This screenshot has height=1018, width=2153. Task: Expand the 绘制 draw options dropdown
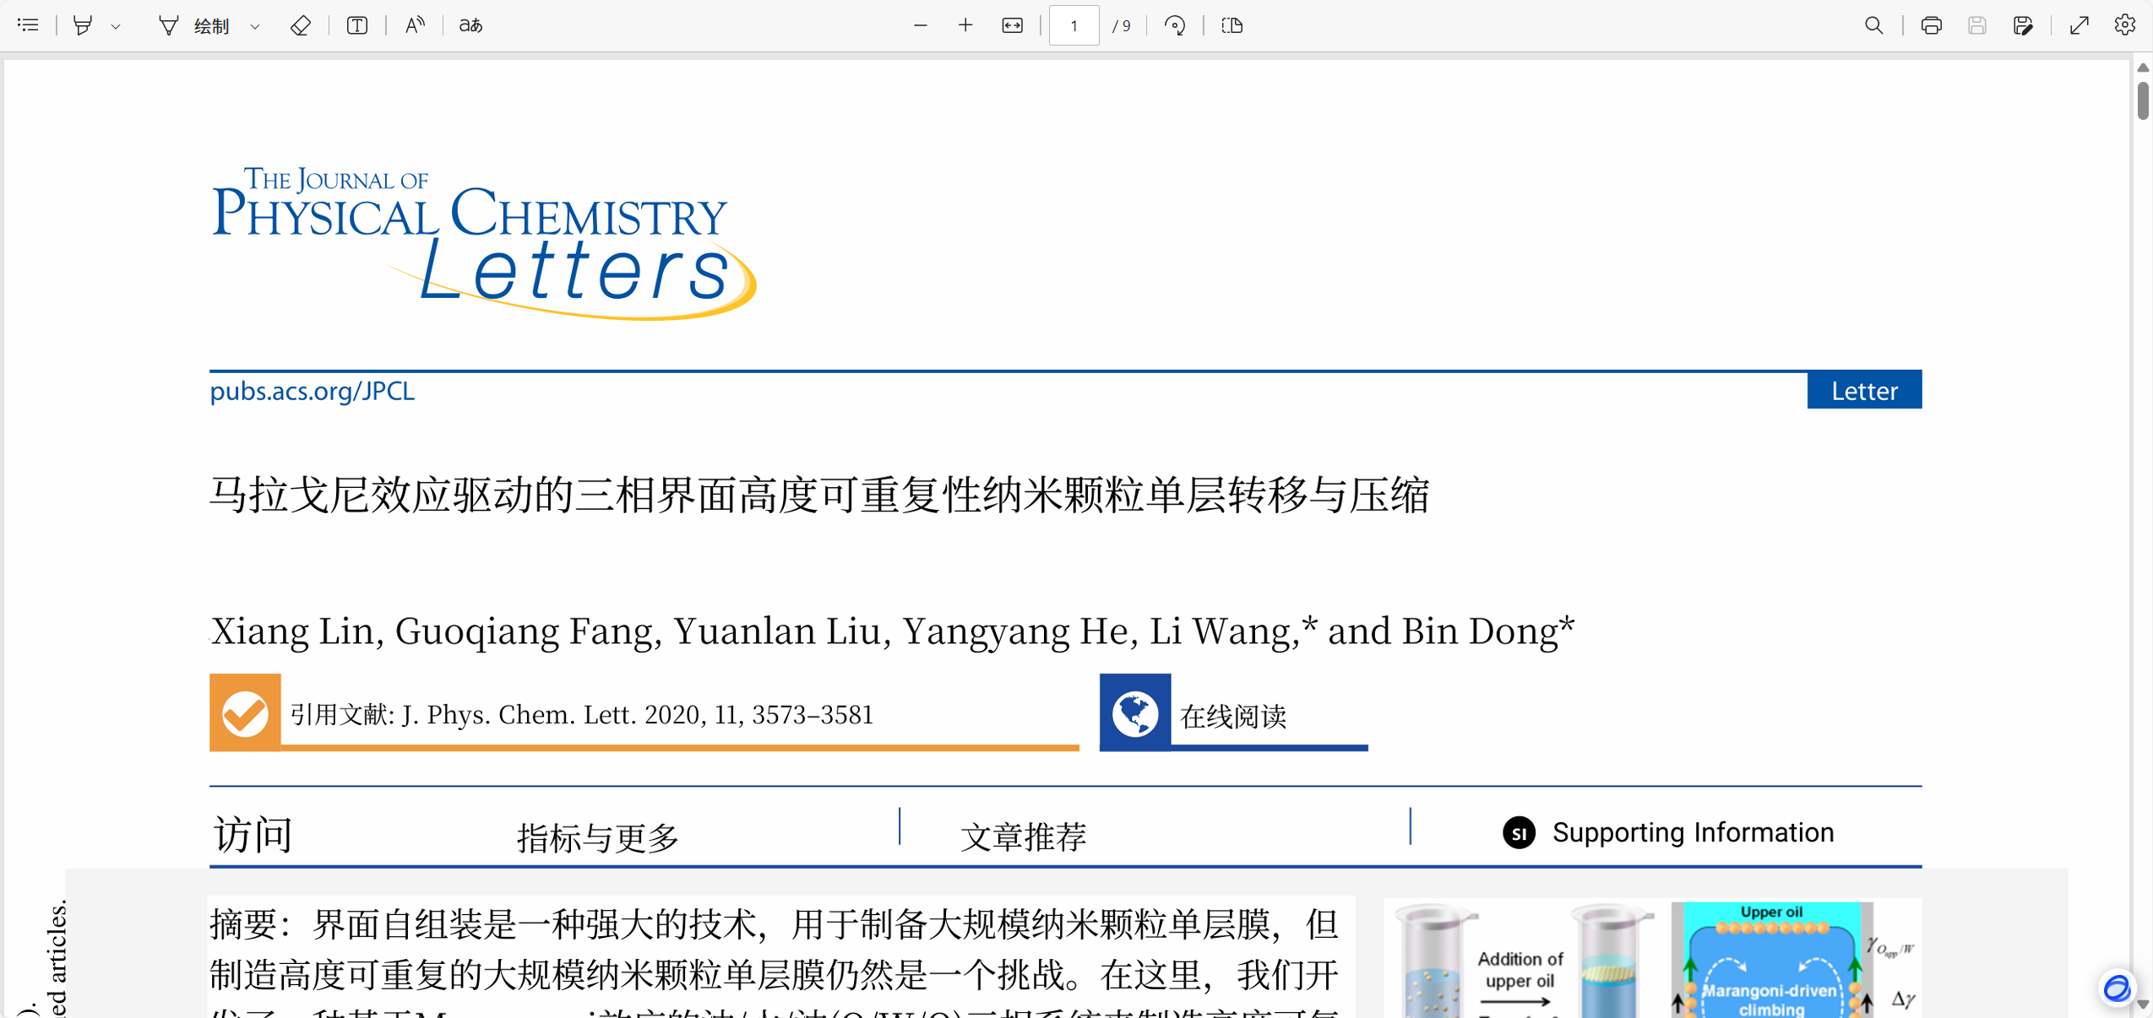(x=255, y=26)
